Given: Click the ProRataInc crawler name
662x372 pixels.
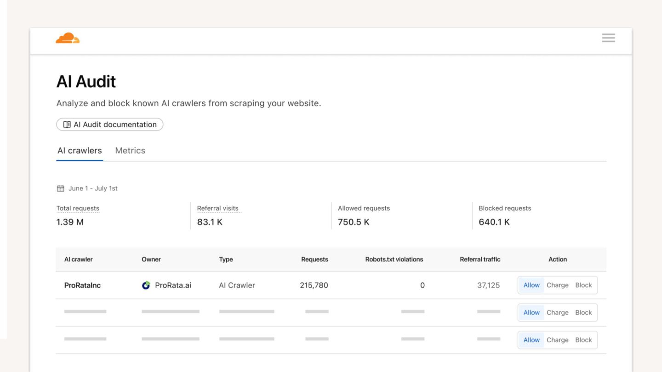Looking at the screenshot, I should [82, 285].
